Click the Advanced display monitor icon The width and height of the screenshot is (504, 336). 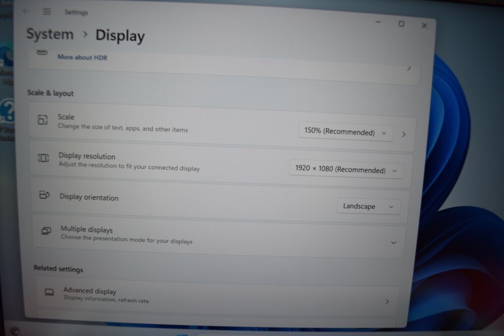(49, 292)
